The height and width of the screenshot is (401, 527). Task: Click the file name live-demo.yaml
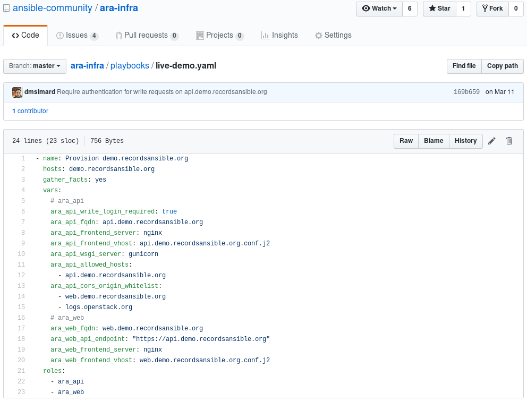(186, 66)
